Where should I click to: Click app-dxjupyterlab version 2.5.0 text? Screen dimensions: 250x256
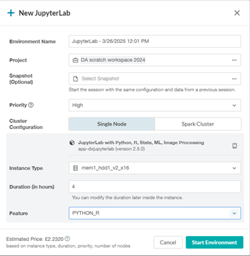pos(112,149)
